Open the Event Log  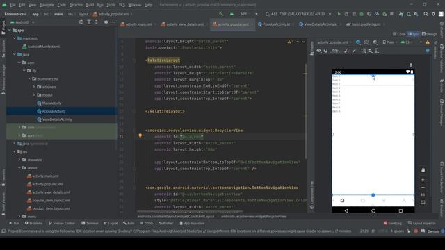[393, 224]
